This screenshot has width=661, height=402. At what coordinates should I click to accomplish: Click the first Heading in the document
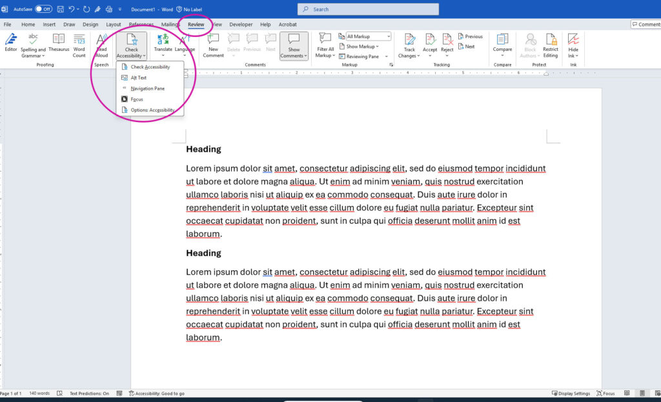[x=203, y=149]
